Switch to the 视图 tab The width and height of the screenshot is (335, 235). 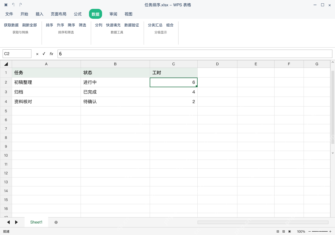[x=129, y=14]
